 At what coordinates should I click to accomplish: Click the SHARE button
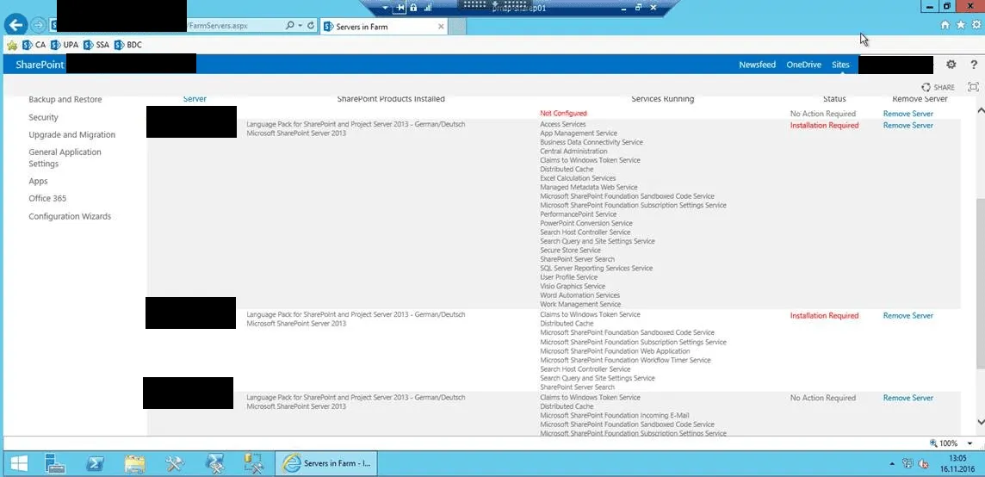coord(938,87)
